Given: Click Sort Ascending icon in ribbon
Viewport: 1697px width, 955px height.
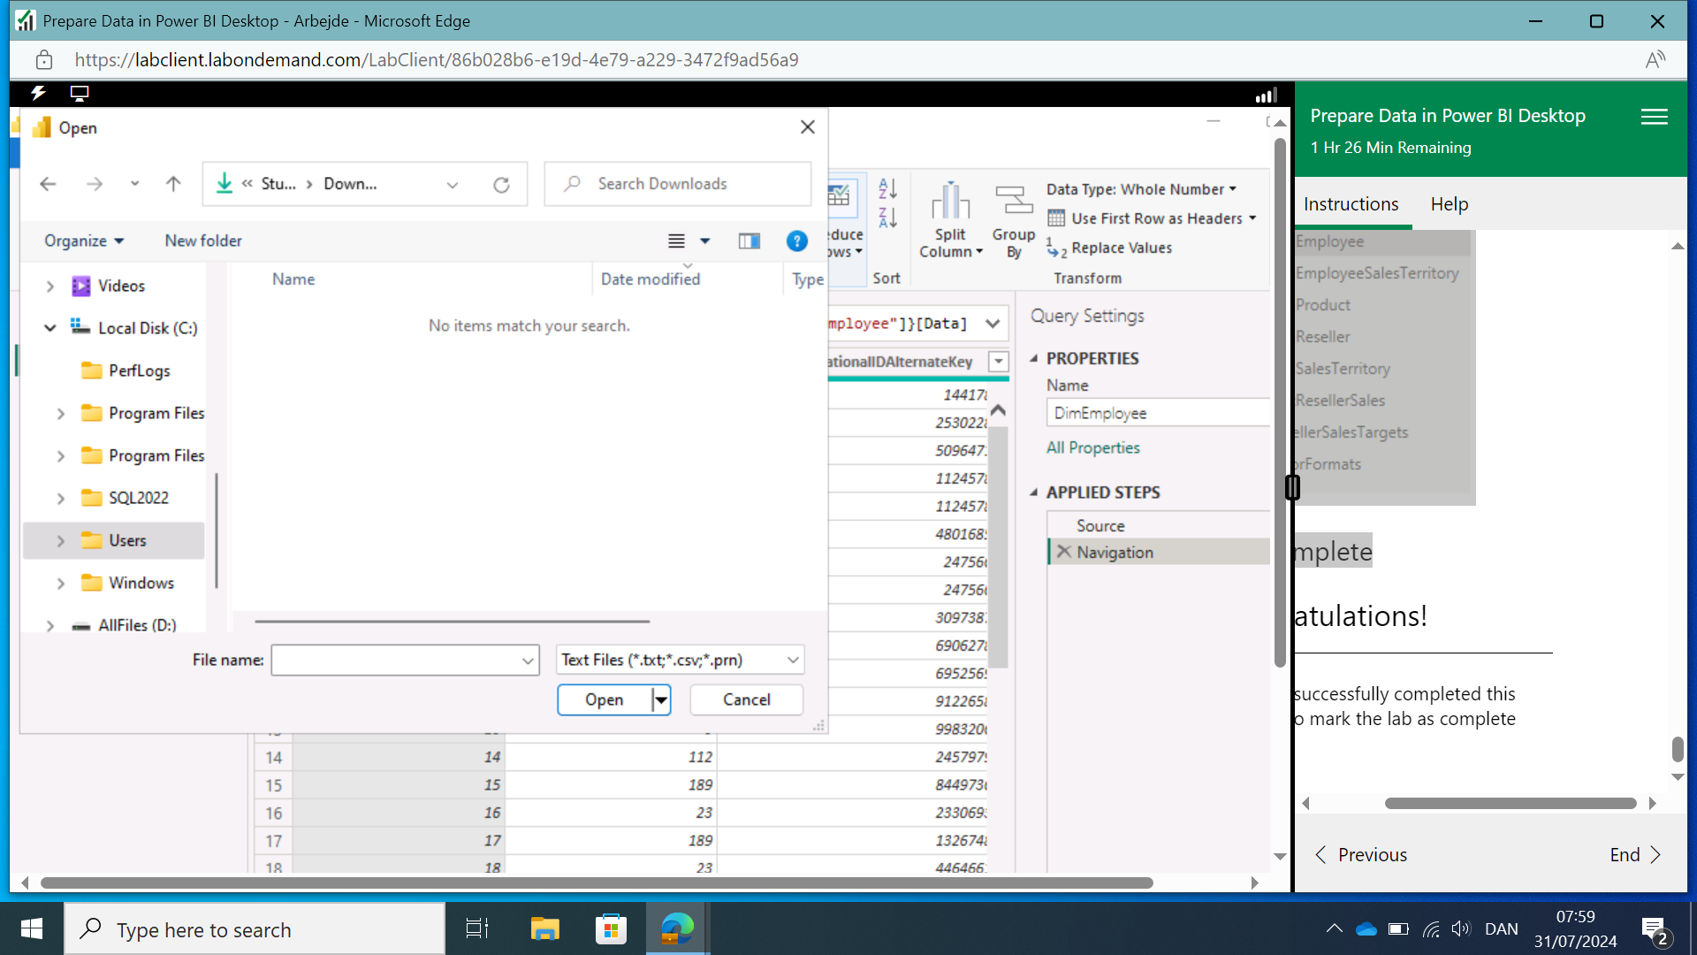Looking at the screenshot, I should [x=887, y=187].
